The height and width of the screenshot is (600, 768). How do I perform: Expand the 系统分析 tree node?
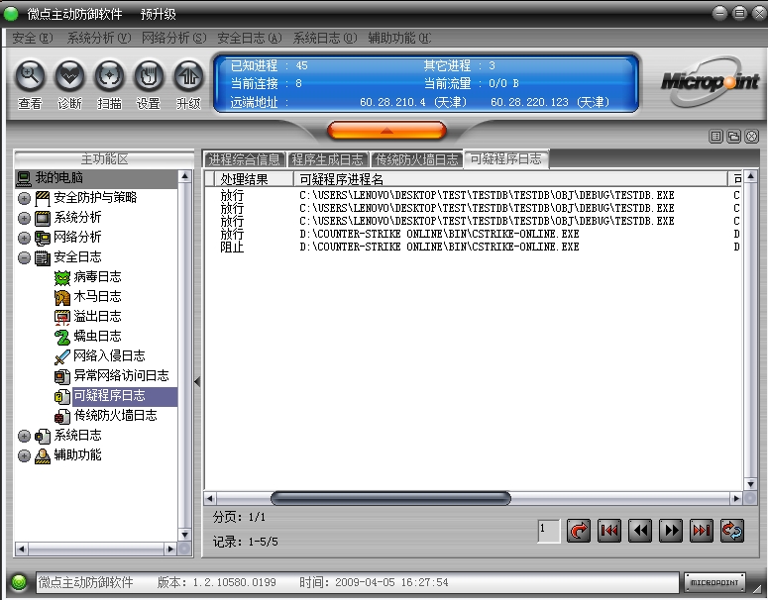[x=24, y=218]
